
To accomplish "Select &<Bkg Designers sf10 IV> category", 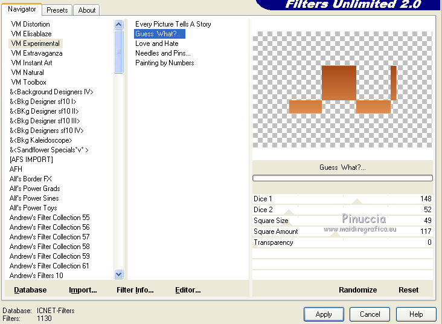I will click(46, 131).
